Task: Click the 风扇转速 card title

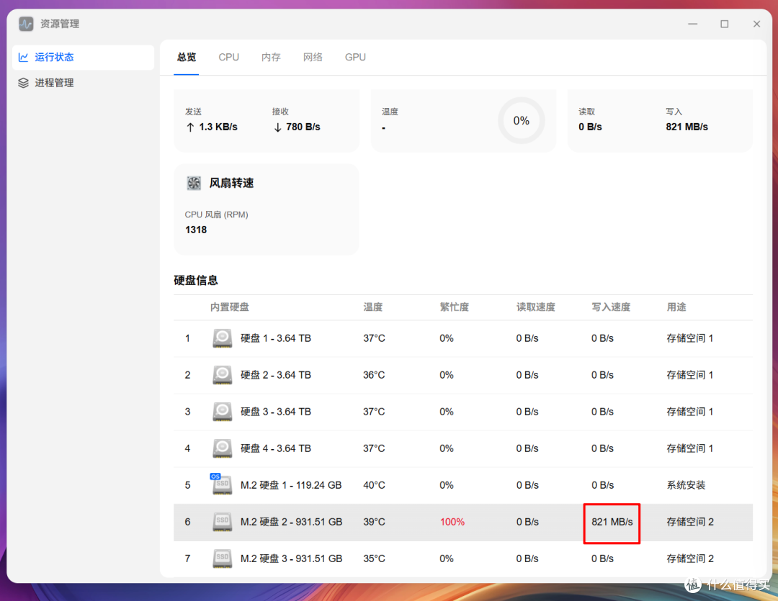Action: pyautogui.click(x=231, y=183)
